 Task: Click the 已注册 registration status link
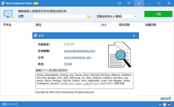68,64
